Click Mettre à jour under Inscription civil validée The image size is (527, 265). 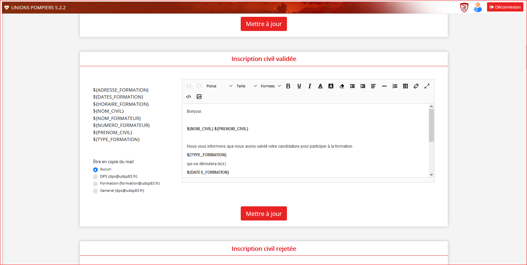(263, 214)
